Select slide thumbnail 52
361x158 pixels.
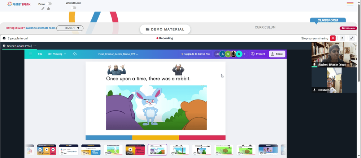(246, 150)
